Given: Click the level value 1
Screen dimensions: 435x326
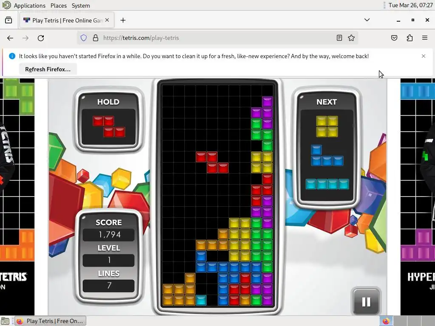Looking at the screenshot, I should click(109, 260).
